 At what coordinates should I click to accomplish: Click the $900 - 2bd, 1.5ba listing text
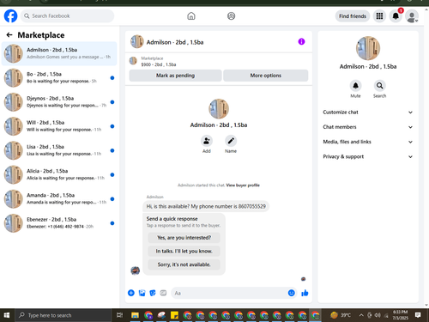click(x=159, y=64)
